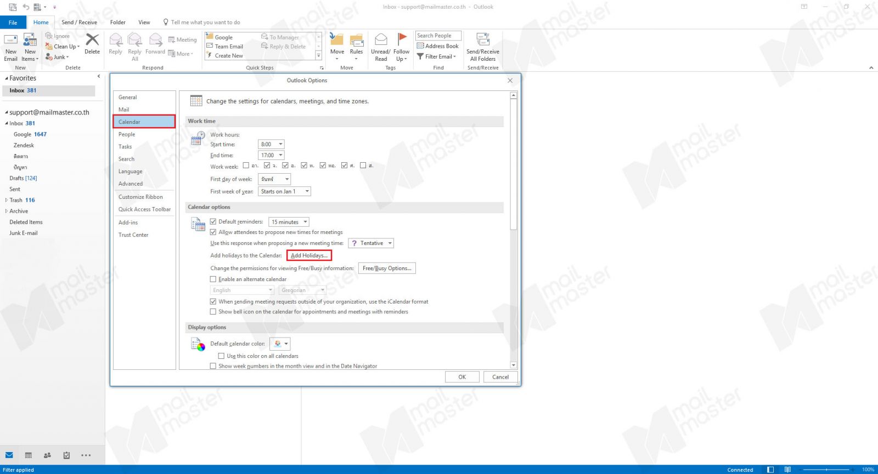Toggle Sunday (อา.) work week checkbox
This screenshot has width=878, height=474.
(246, 165)
